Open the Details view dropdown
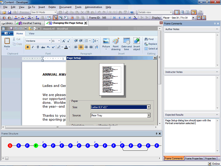The height and width of the screenshot is (166, 221). 171,12
